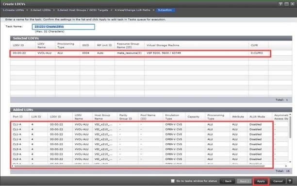This screenshot has height=186, width=297.
Task: Click the 'Host Group Name' column header
Action: (x=102, y=117)
